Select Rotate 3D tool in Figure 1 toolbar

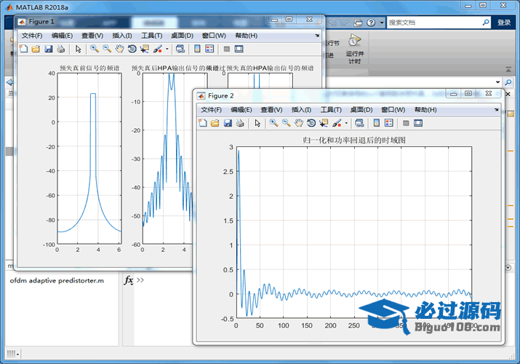click(x=132, y=49)
